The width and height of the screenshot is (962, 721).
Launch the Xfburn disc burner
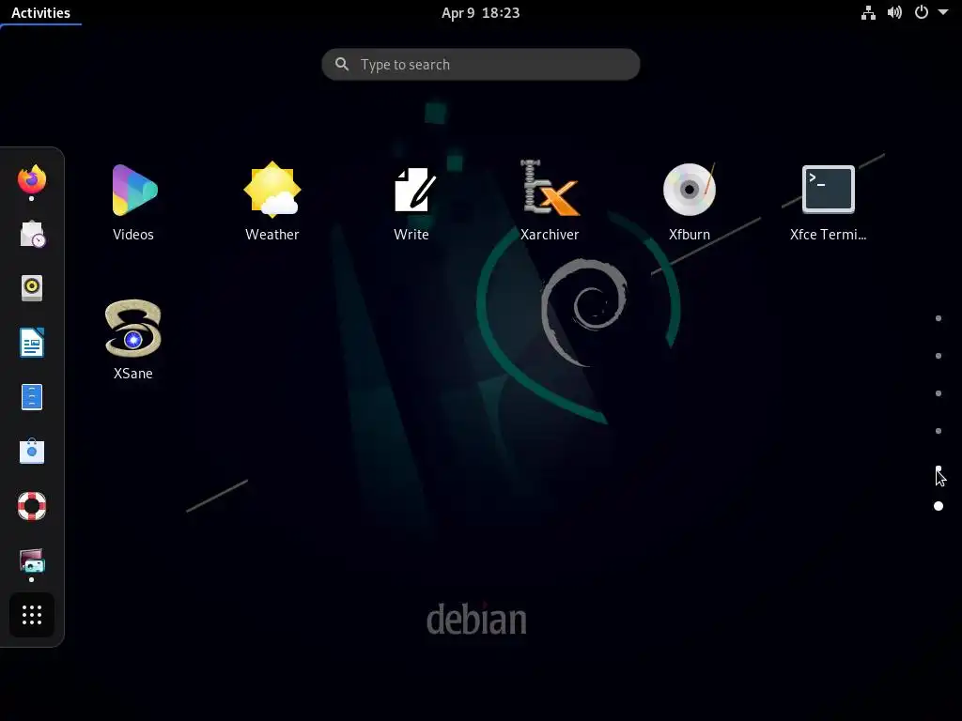(689, 203)
